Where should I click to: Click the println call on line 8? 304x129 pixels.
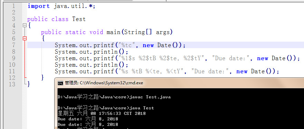(92, 52)
